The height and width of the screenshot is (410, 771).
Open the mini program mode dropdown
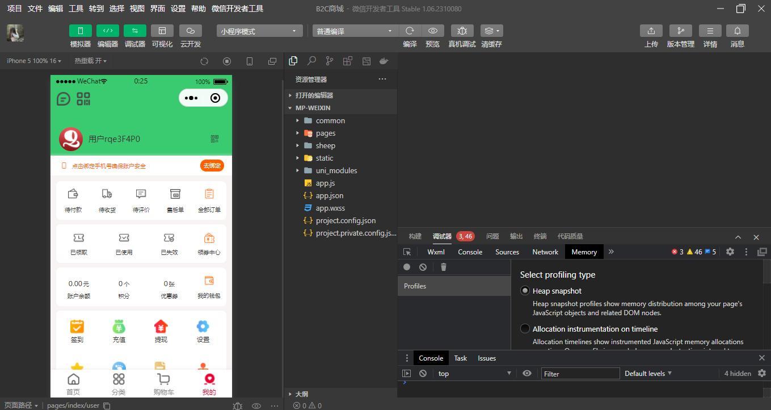point(260,31)
